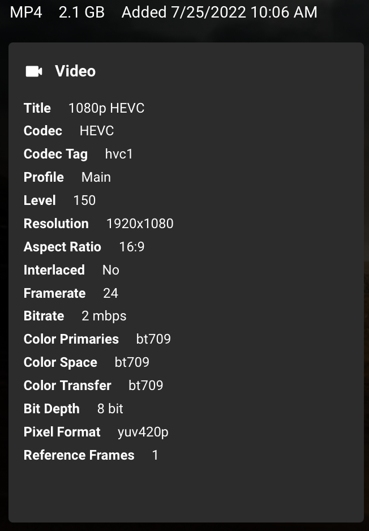Click the bt709 Color Primaries value
Image resolution: width=369 pixels, height=531 pixels.
click(x=152, y=339)
